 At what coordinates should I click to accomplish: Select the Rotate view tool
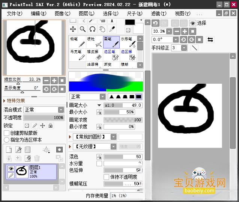(93, 29)
